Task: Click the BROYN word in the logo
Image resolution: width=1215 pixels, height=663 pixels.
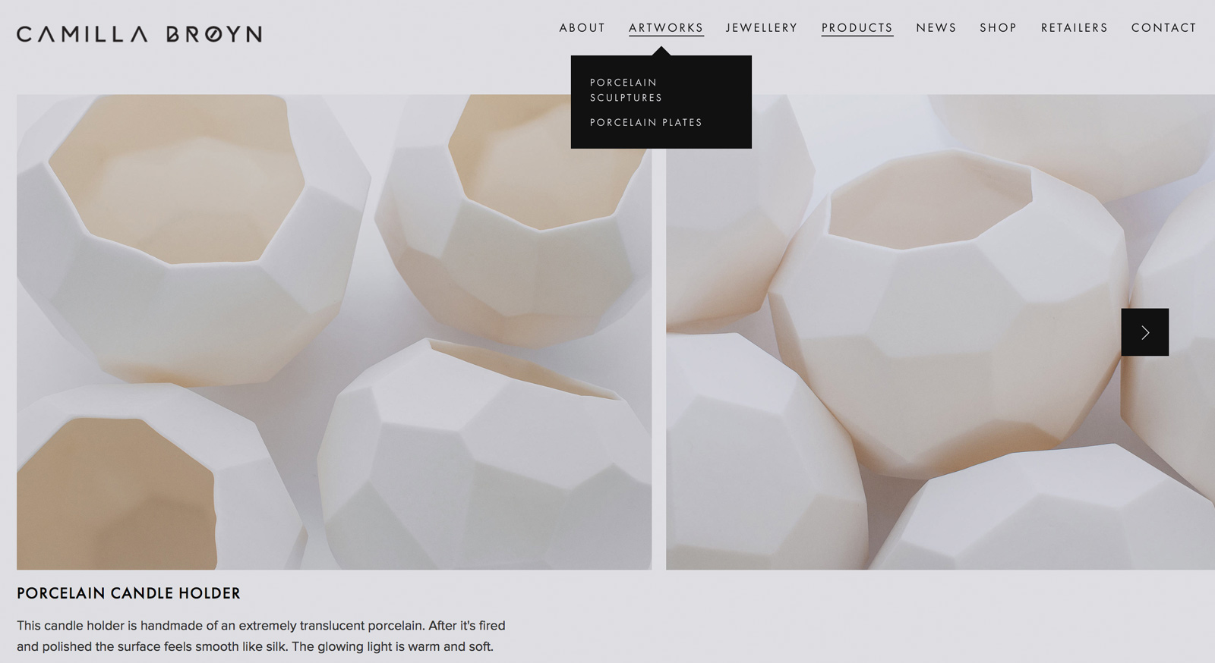Action: click(x=214, y=34)
